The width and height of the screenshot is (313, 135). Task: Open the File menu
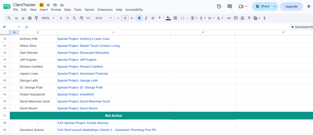pos(15,9)
